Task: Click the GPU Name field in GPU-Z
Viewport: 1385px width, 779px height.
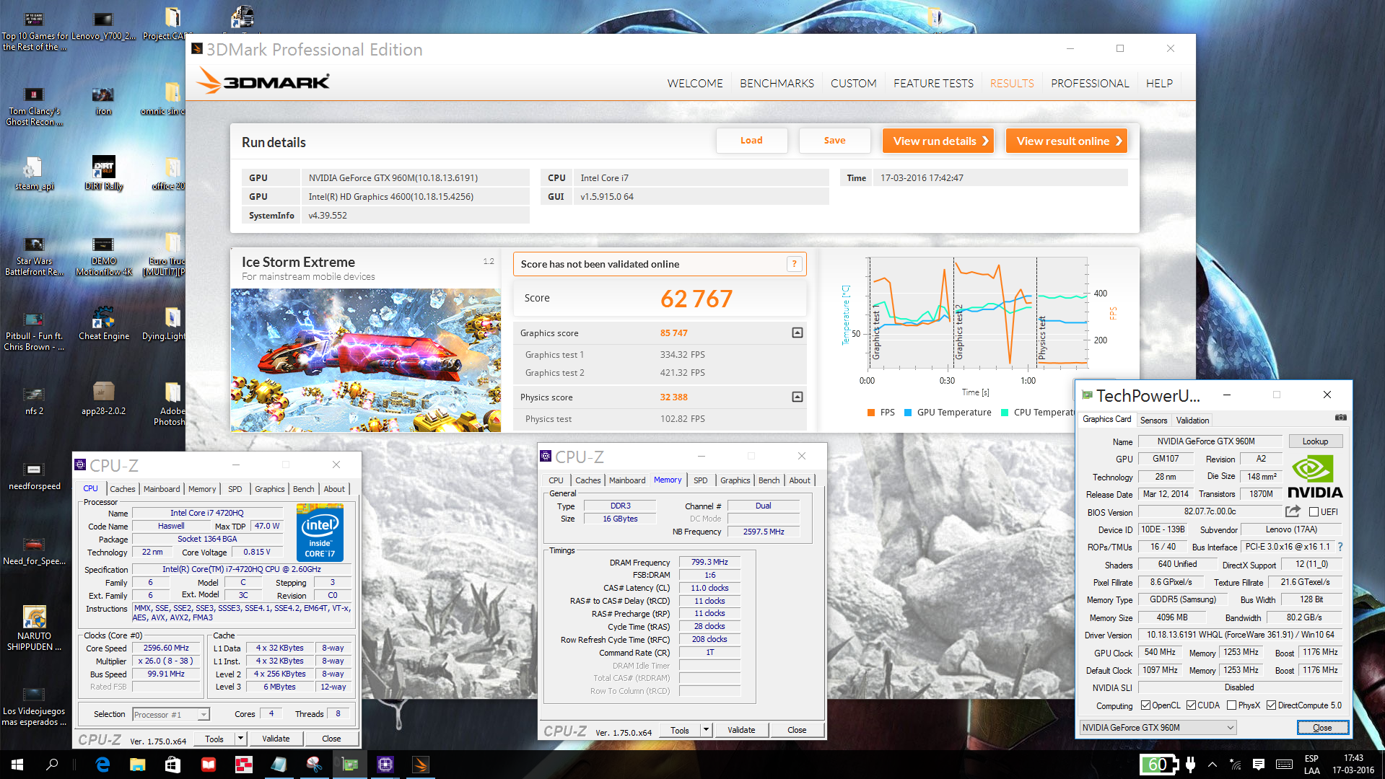Action: coord(1210,441)
